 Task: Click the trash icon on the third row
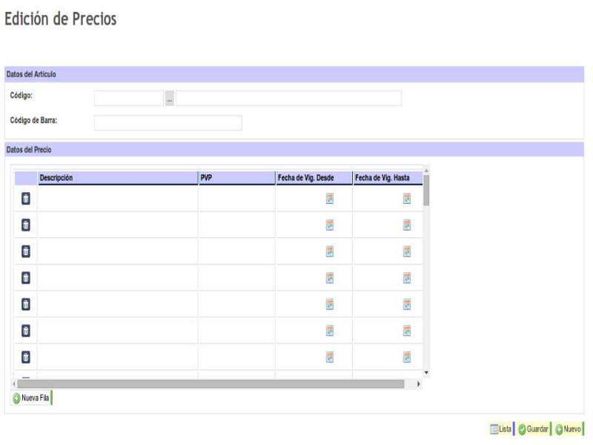pyautogui.click(x=25, y=251)
